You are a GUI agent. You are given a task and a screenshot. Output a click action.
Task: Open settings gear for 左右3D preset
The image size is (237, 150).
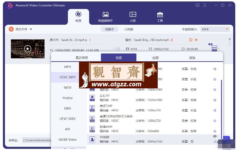coord(215,100)
